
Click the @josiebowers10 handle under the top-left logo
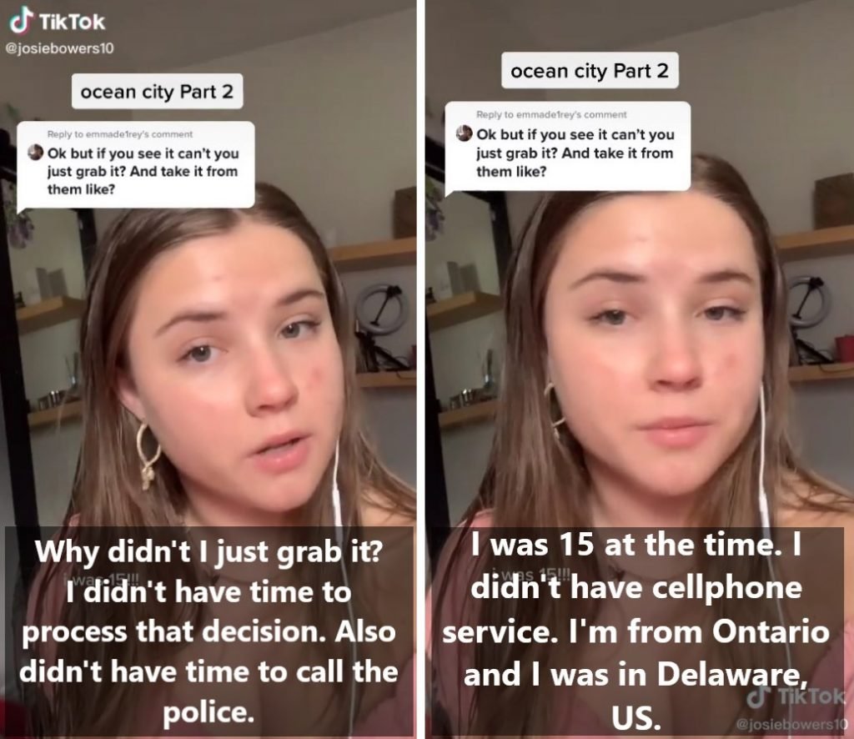pyautogui.click(x=59, y=48)
